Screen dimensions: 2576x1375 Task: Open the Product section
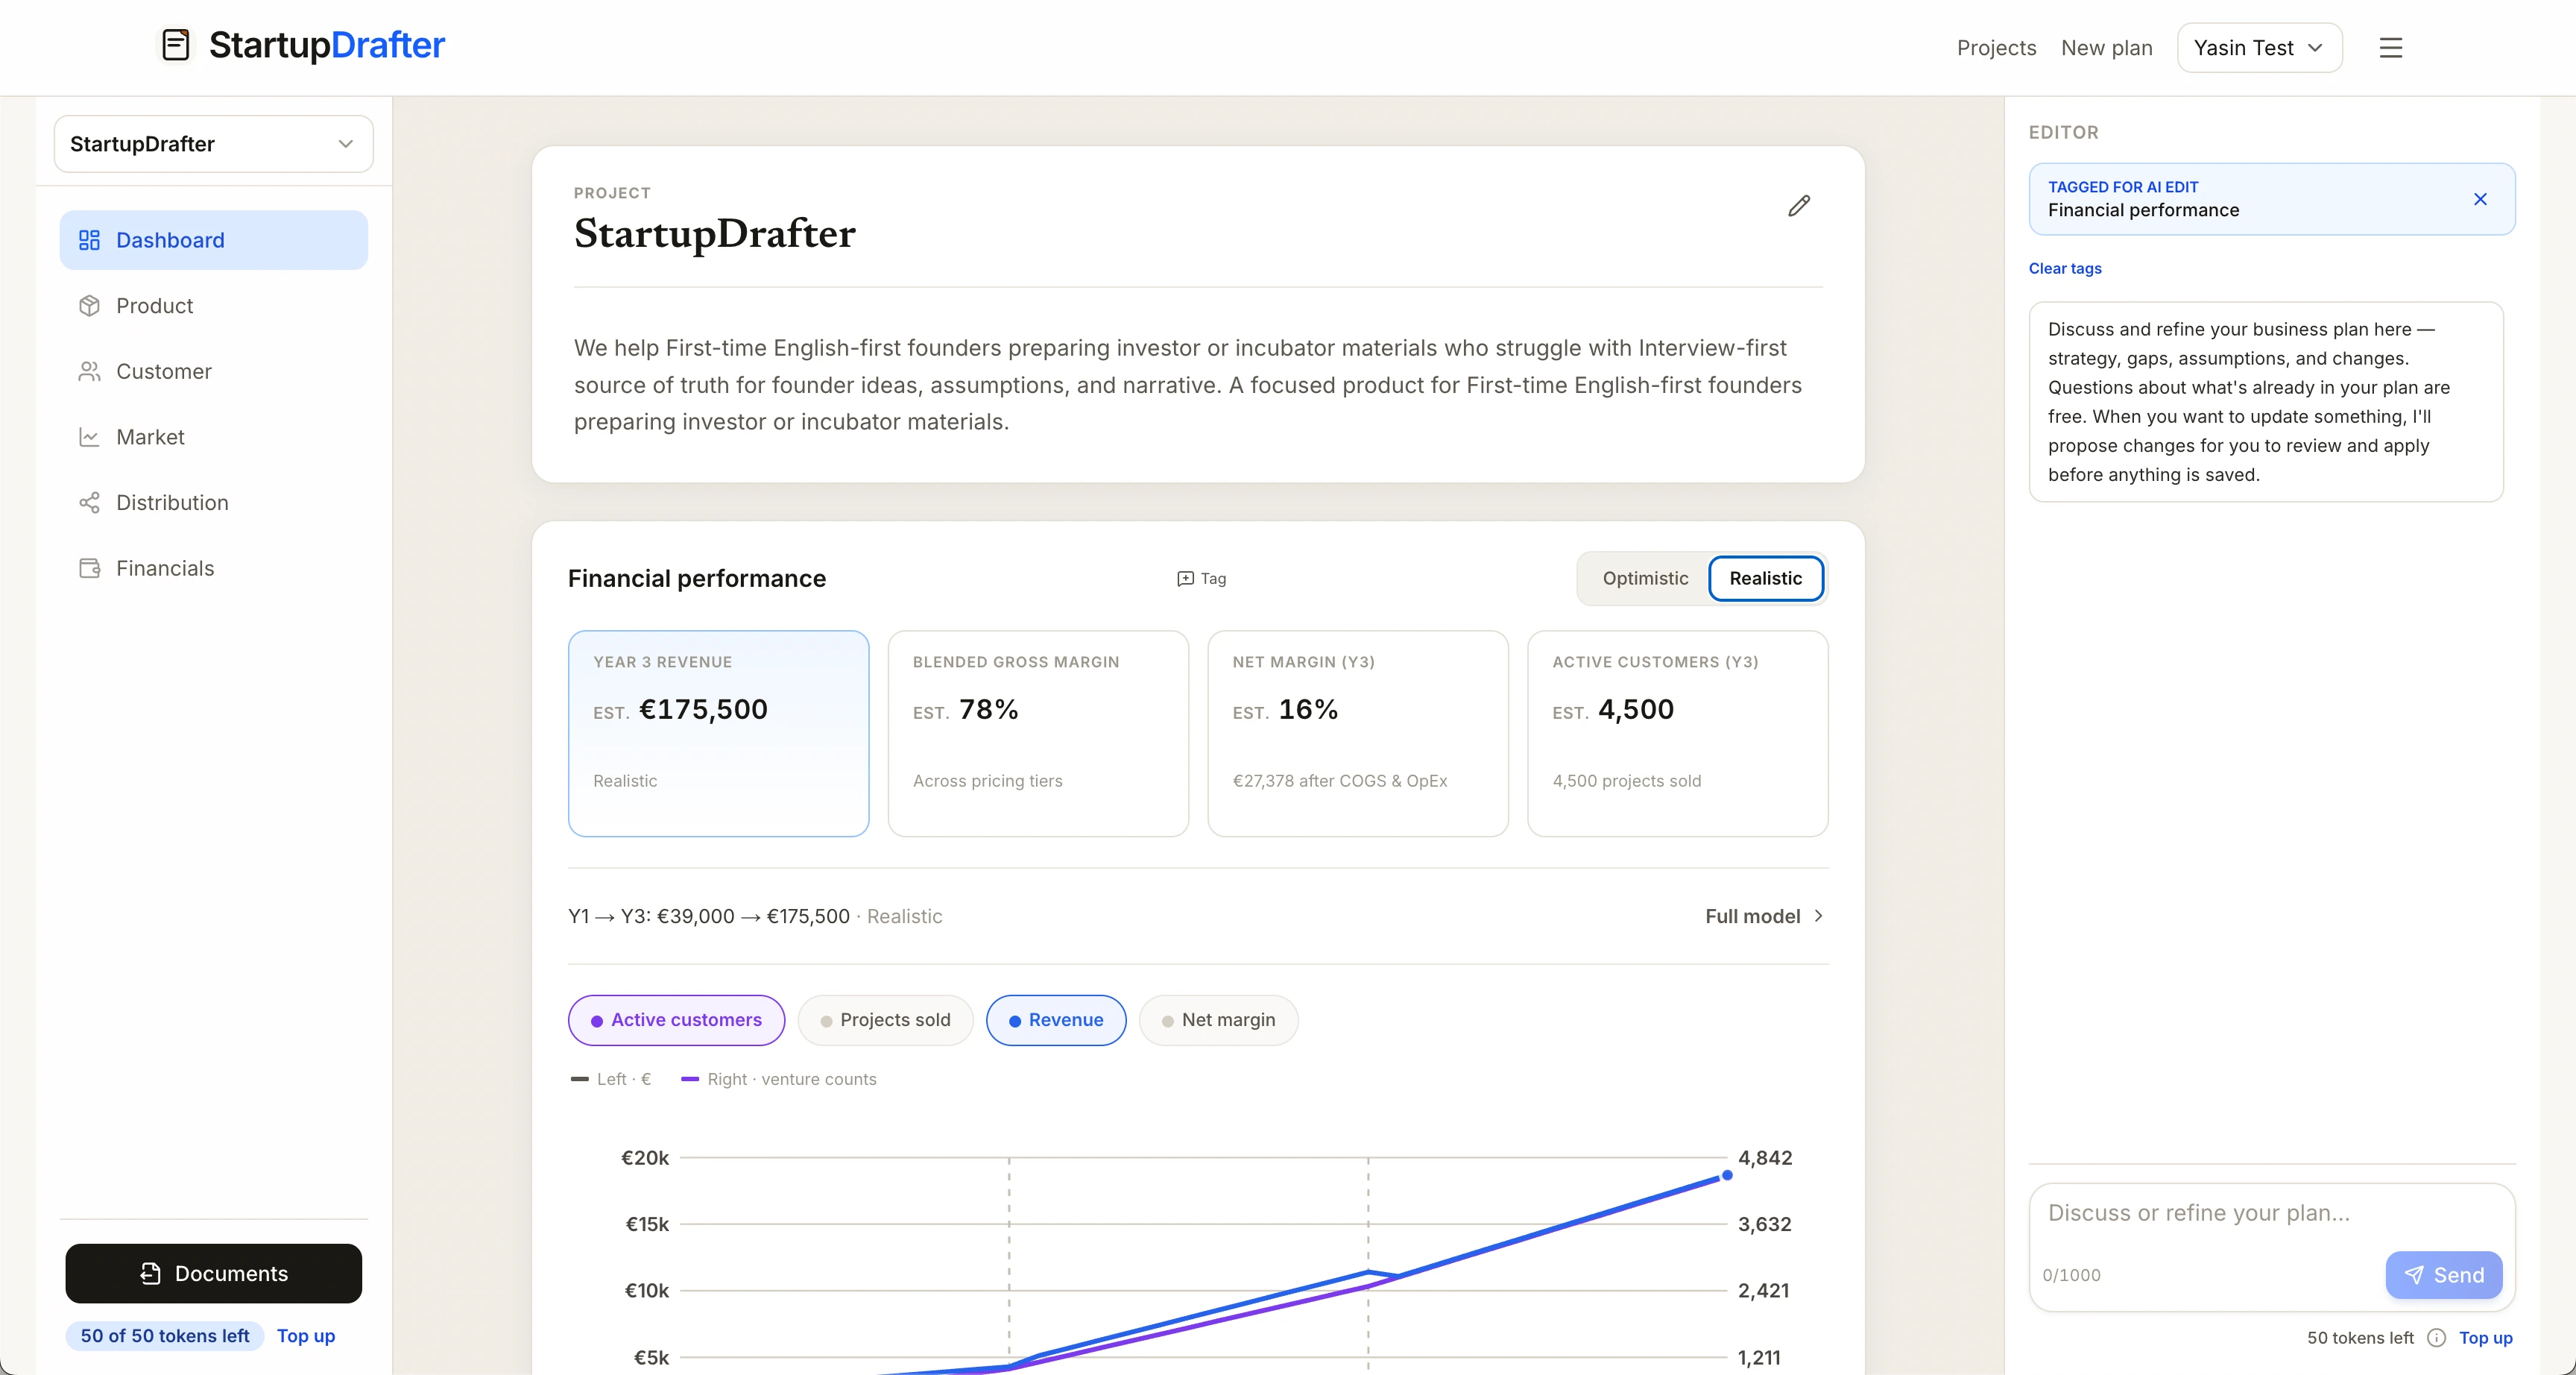click(213, 306)
